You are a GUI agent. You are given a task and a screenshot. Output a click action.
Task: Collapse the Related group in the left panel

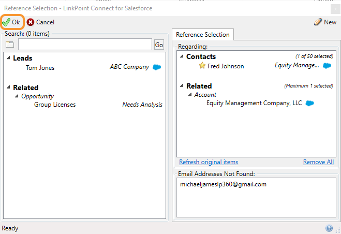click(8, 87)
